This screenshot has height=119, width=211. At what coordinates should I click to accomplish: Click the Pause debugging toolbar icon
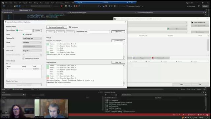[74, 6]
